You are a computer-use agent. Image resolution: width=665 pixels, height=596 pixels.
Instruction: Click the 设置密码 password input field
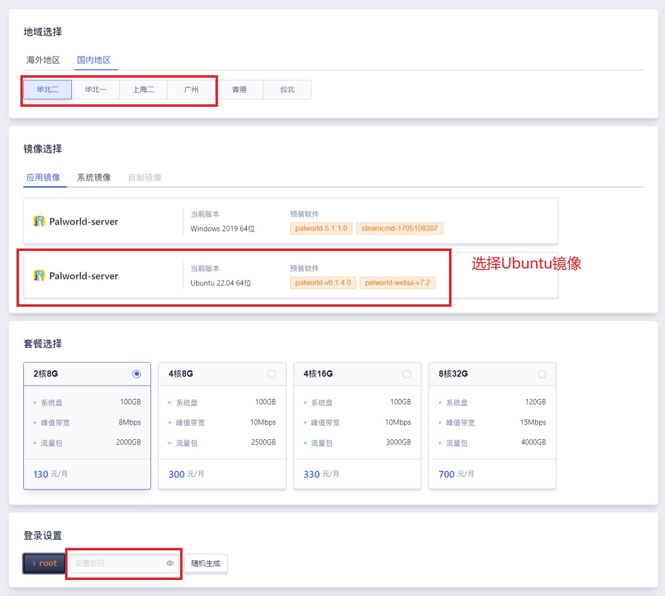coord(125,563)
